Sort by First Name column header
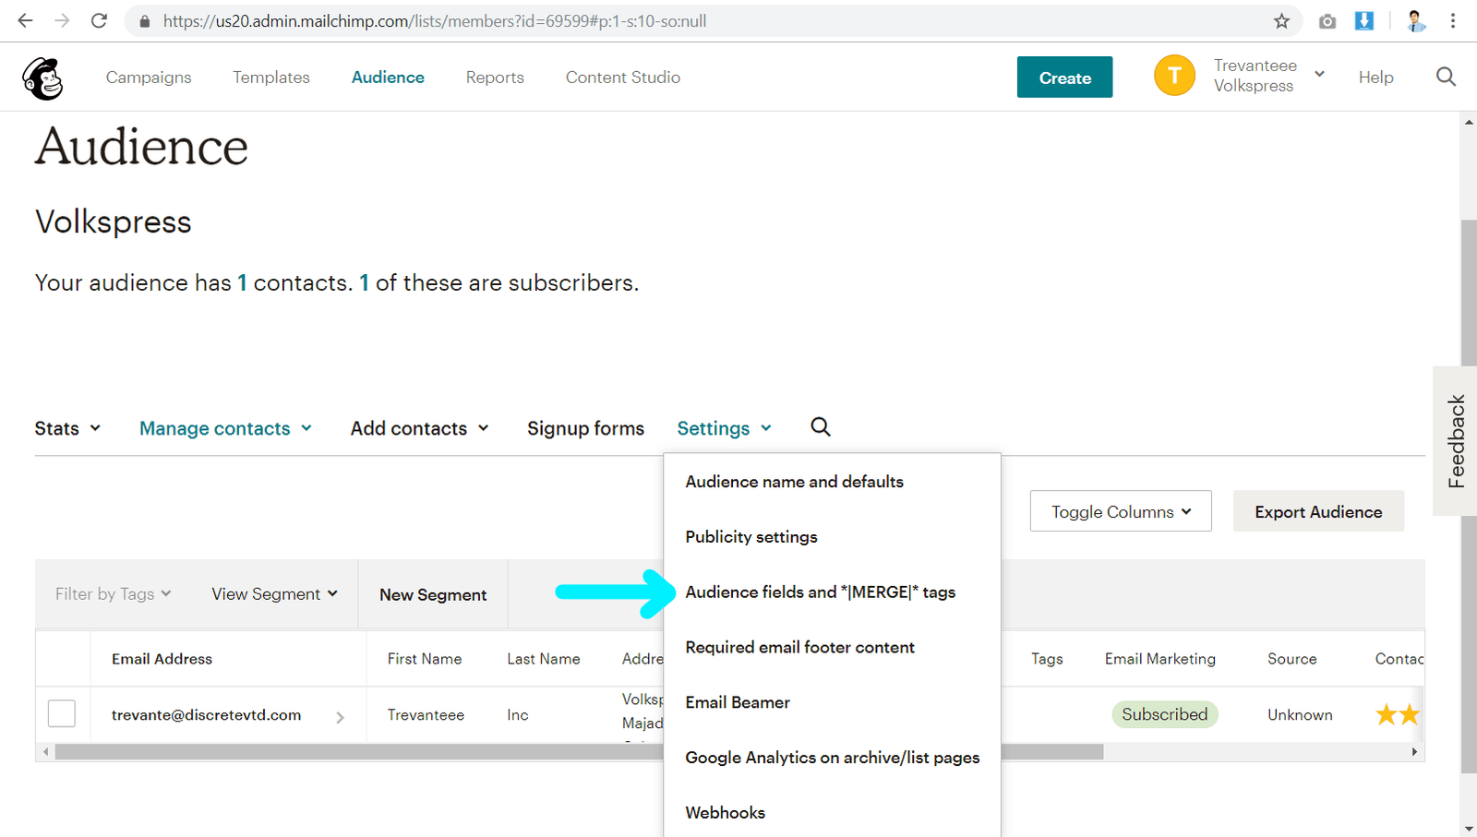Image resolution: width=1477 pixels, height=837 pixels. 425,659
